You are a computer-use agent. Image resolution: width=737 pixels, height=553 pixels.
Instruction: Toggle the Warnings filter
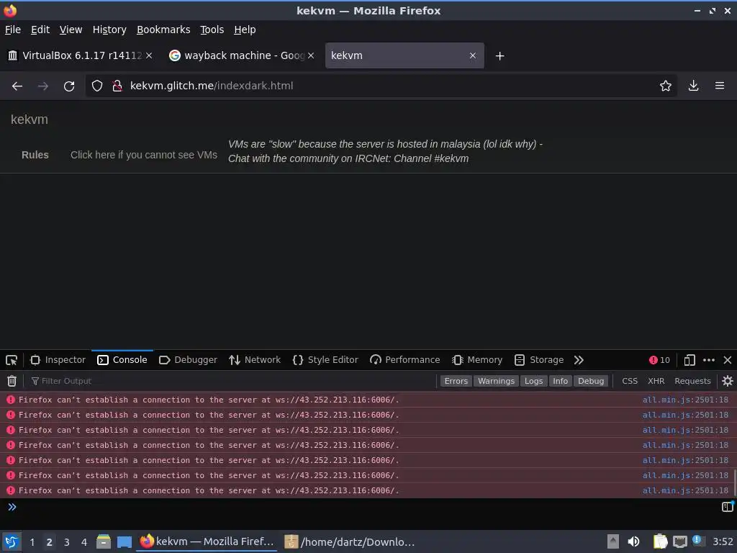496,381
